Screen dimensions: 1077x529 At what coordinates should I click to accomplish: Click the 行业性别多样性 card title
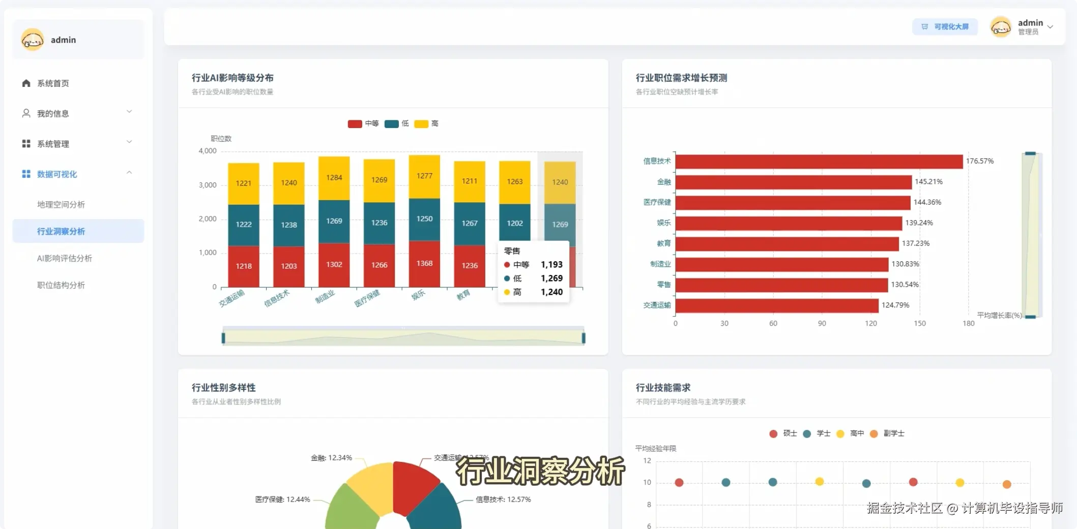(x=223, y=388)
